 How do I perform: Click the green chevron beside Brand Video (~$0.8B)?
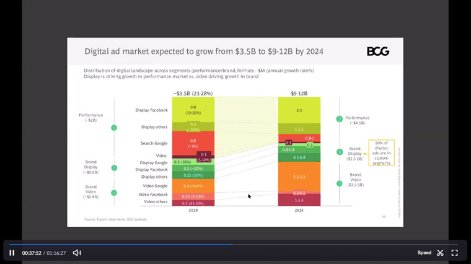(114, 193)
